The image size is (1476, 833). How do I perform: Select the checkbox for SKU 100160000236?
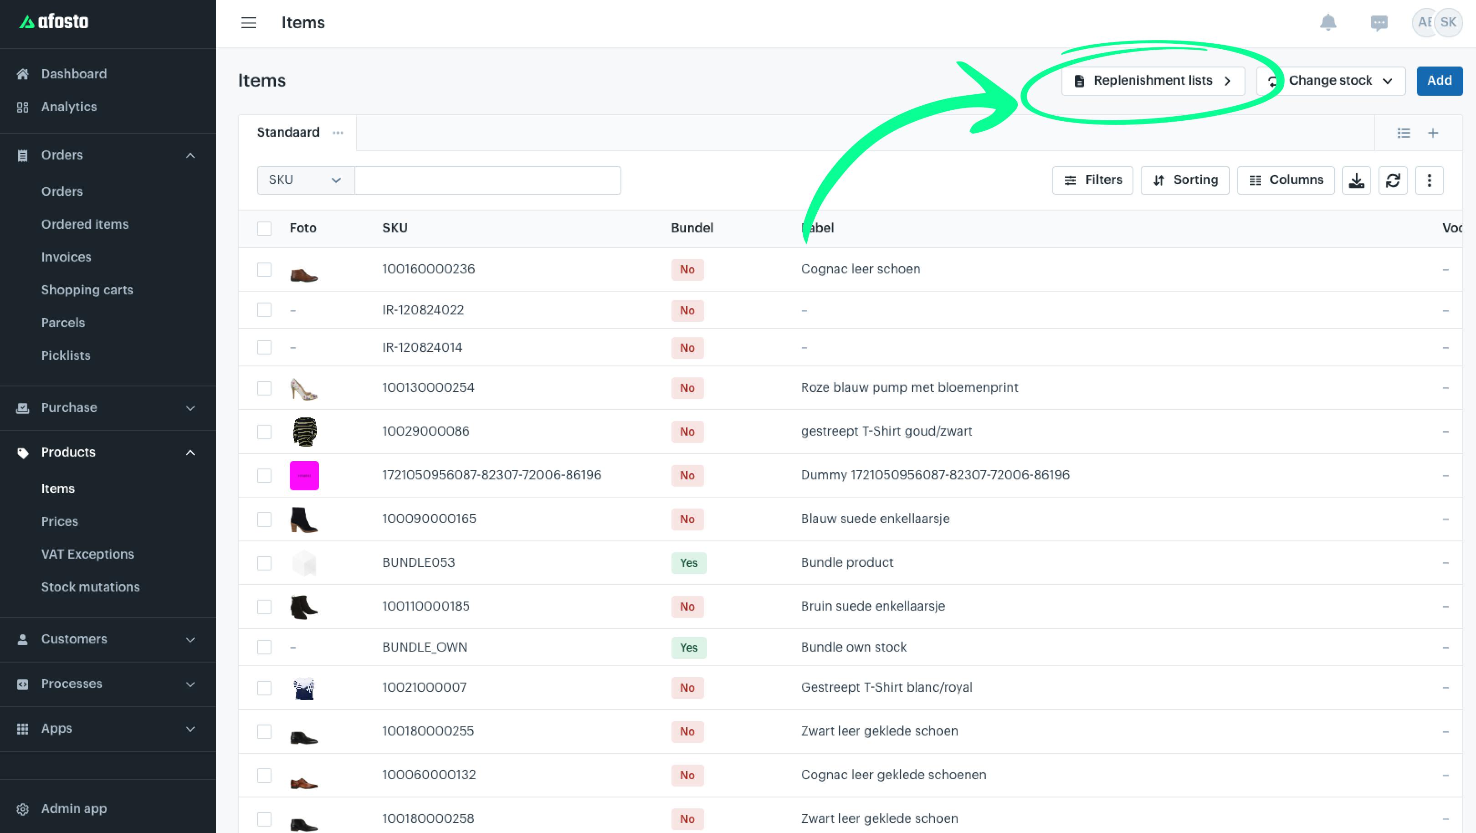point(264,269)
